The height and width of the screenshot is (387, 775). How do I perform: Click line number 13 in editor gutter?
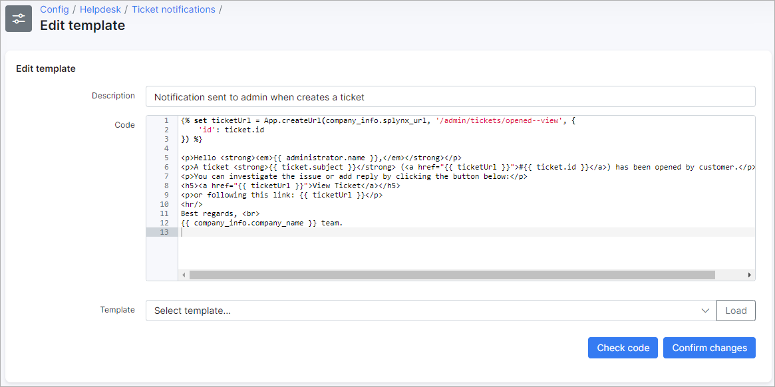coord(164,232)
